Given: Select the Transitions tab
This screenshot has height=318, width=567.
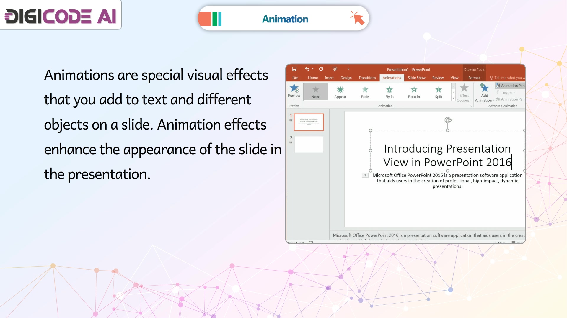Looking at the screenshot, I should click(x=367, y=78).
